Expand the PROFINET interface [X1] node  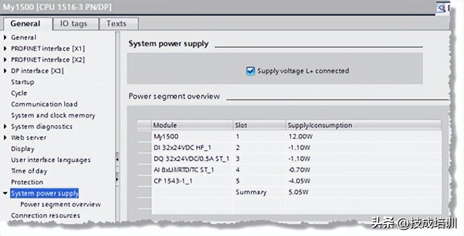coord(5,48)
